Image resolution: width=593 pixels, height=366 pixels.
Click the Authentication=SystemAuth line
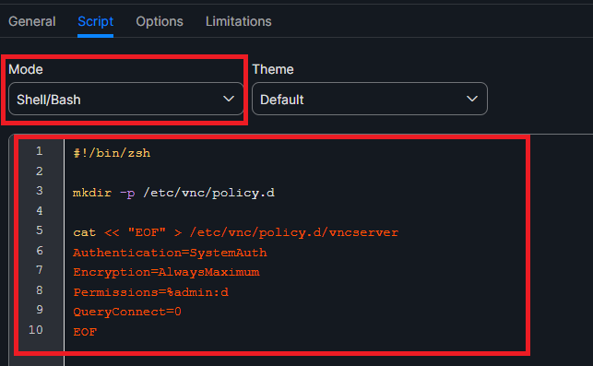(x=170, y=253)
